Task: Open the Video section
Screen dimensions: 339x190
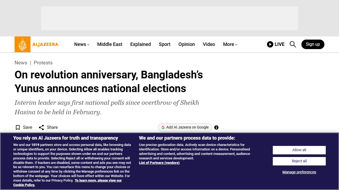Action: [209, 44]
